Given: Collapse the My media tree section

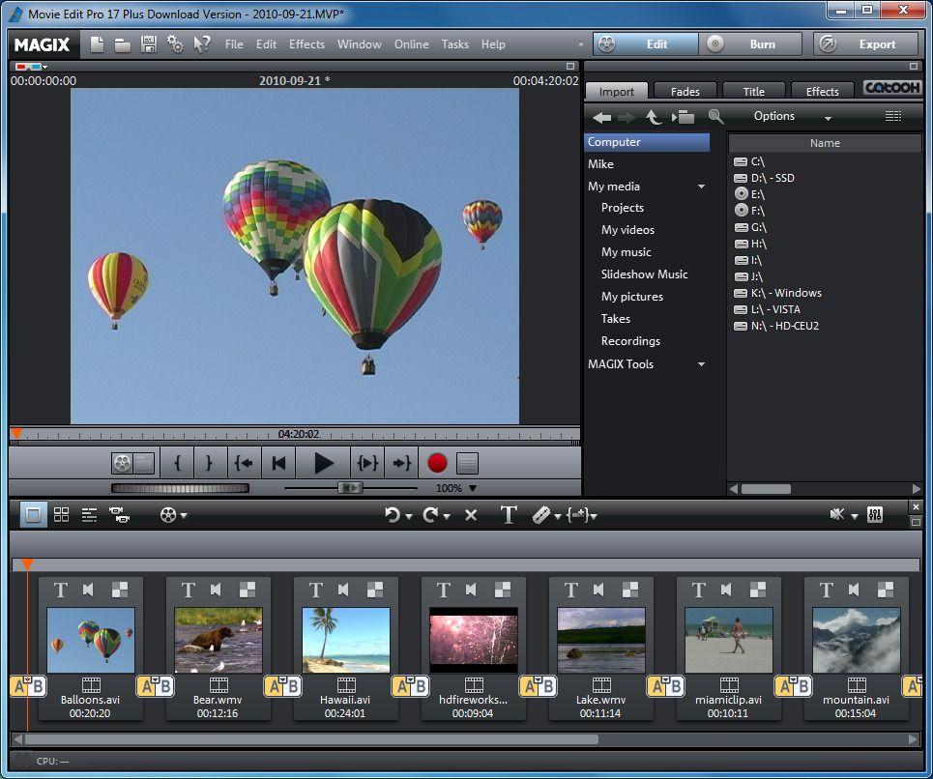Looking at the screenshot, I should (702, 187).
